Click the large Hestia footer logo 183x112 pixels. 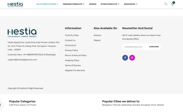(x=22, y=33)
